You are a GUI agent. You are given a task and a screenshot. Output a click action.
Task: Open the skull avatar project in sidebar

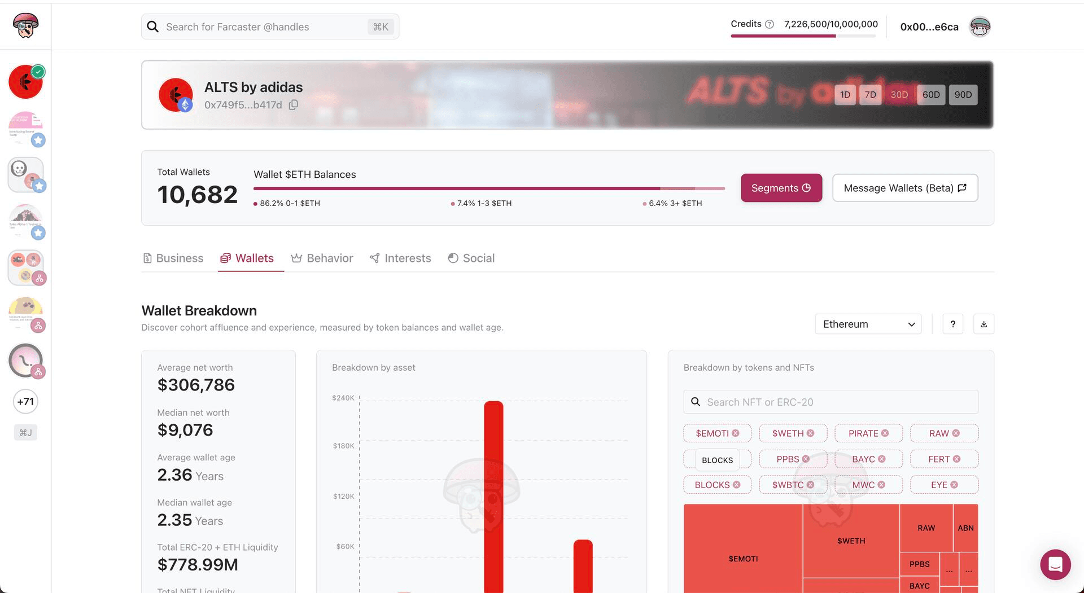25,174
